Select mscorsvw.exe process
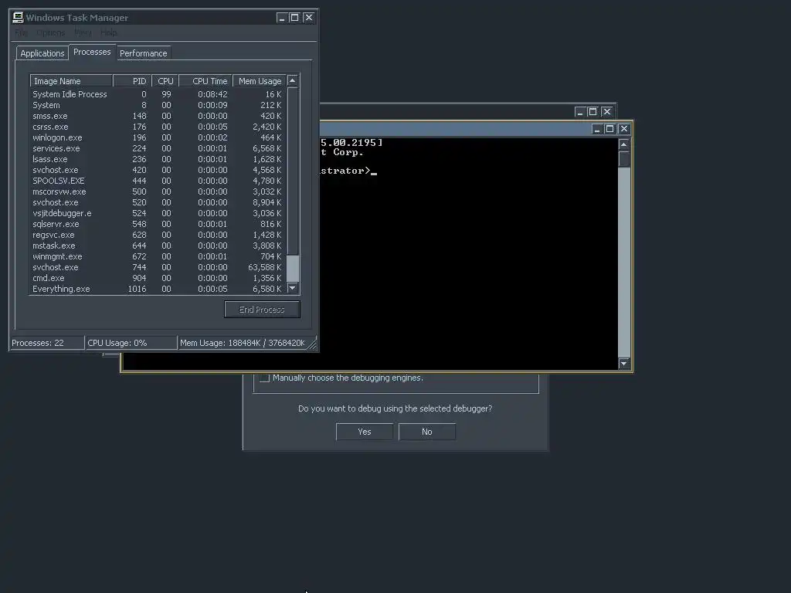The height and width of the screenshot is (593, 791). [x=158, y=192]
